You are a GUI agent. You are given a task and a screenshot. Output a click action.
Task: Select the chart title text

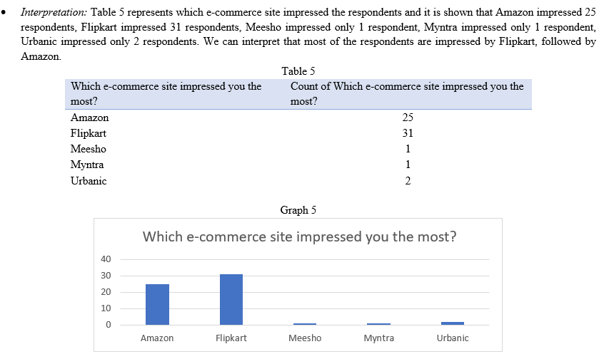click(299, 236)
